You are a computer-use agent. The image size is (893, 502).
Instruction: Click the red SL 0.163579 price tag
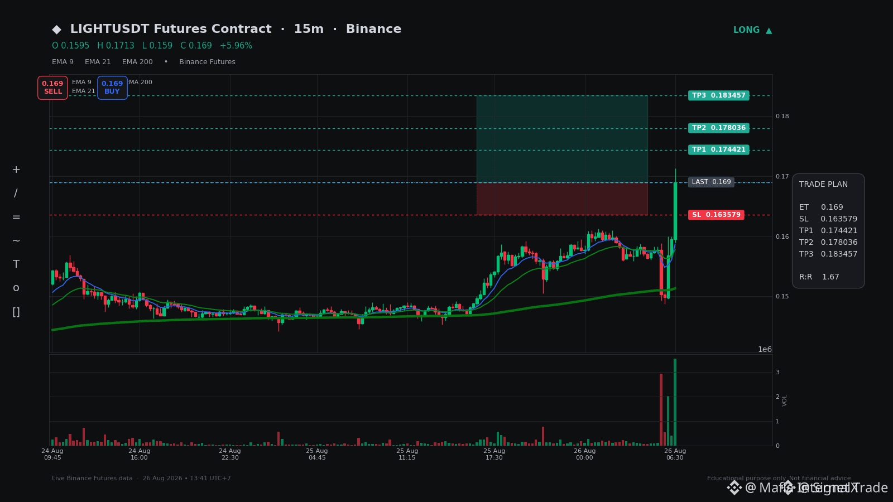716,215
